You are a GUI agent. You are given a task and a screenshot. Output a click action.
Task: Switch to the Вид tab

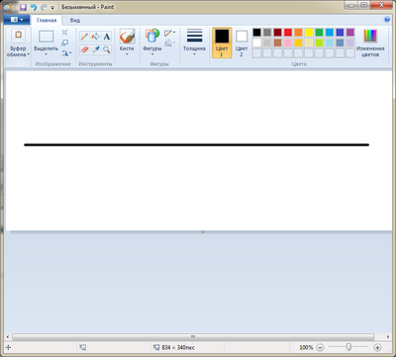[75, 20]
